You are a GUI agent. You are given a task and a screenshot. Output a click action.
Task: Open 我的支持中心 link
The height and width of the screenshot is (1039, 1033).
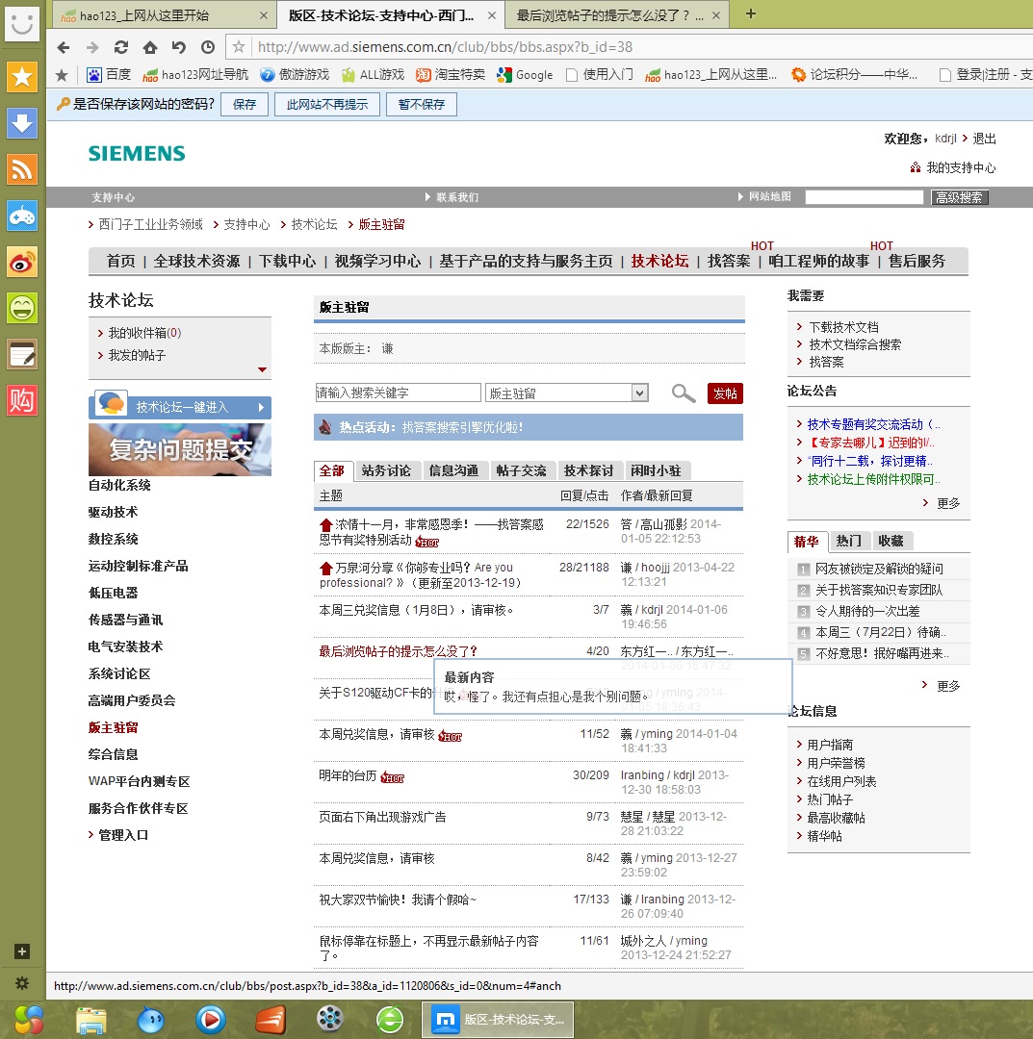click(x=961, y=167)
